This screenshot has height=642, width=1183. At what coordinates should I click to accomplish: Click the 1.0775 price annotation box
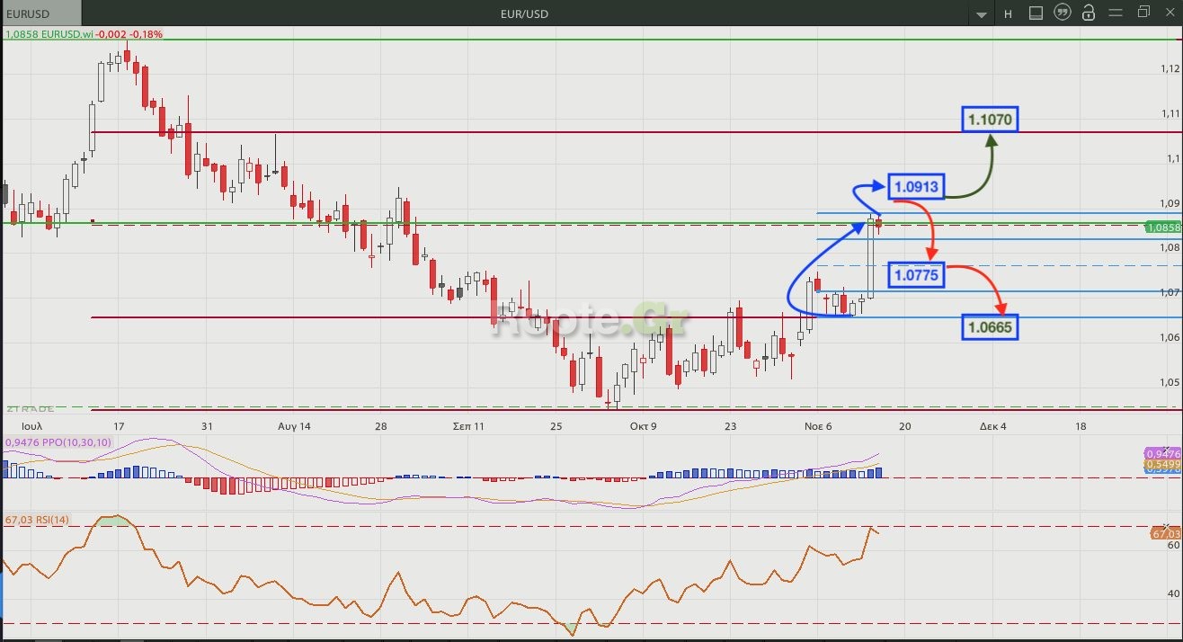[916, 274]
